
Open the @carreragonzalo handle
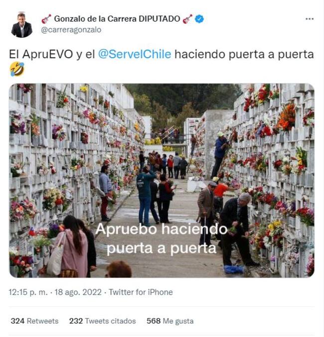(x=71, y=30)
